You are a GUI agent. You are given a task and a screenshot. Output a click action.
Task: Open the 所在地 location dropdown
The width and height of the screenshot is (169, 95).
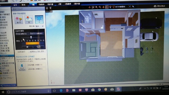click(40, 26)
